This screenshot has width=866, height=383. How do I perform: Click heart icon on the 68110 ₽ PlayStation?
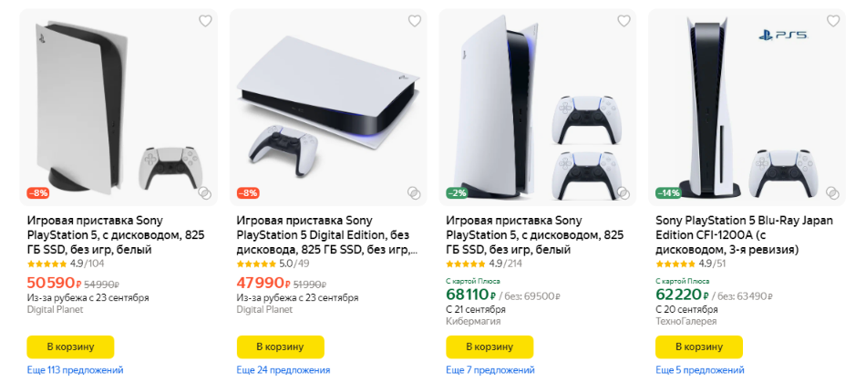click(x=624, y=21)
